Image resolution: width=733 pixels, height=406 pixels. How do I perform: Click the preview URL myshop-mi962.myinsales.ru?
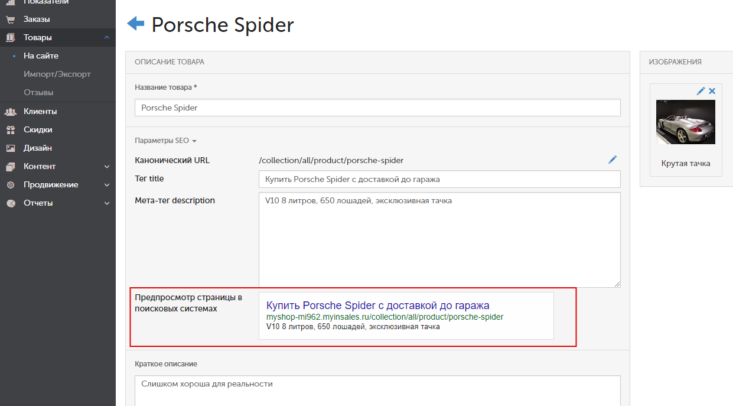[x=385, y=317]
